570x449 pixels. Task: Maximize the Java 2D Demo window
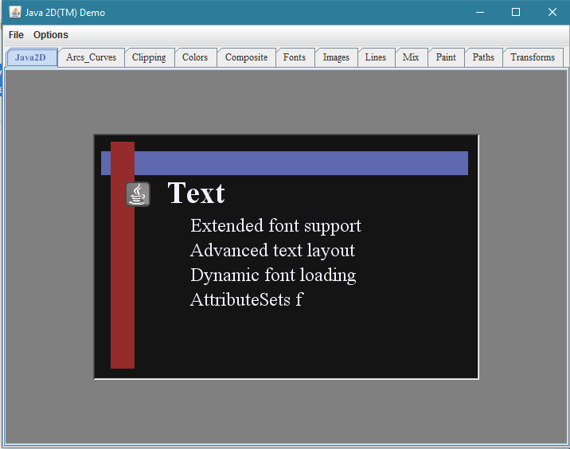(516, 13)
